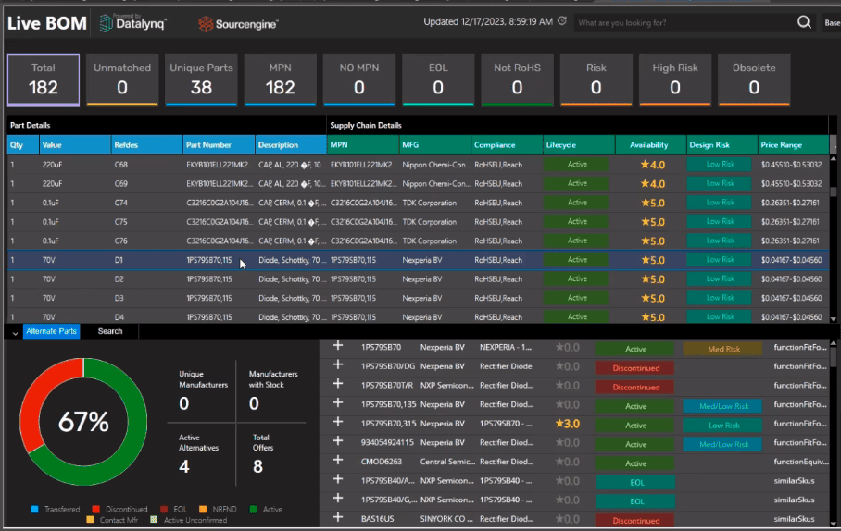The image size is (841, 531).
Task: Select the NO MPN card
Action: [x=358, y=80]
